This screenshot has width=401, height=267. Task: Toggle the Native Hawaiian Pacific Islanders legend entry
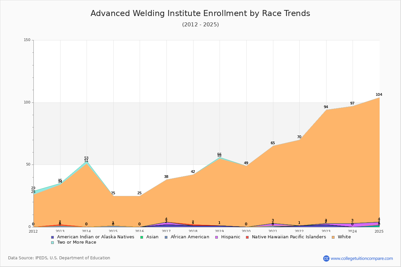[x=286, y=237]
